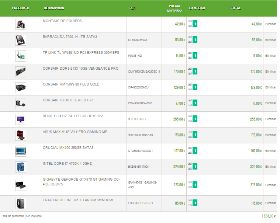
Task: Increase quantity of BENQ XL2411Z monitor
Action: point(190,116)
